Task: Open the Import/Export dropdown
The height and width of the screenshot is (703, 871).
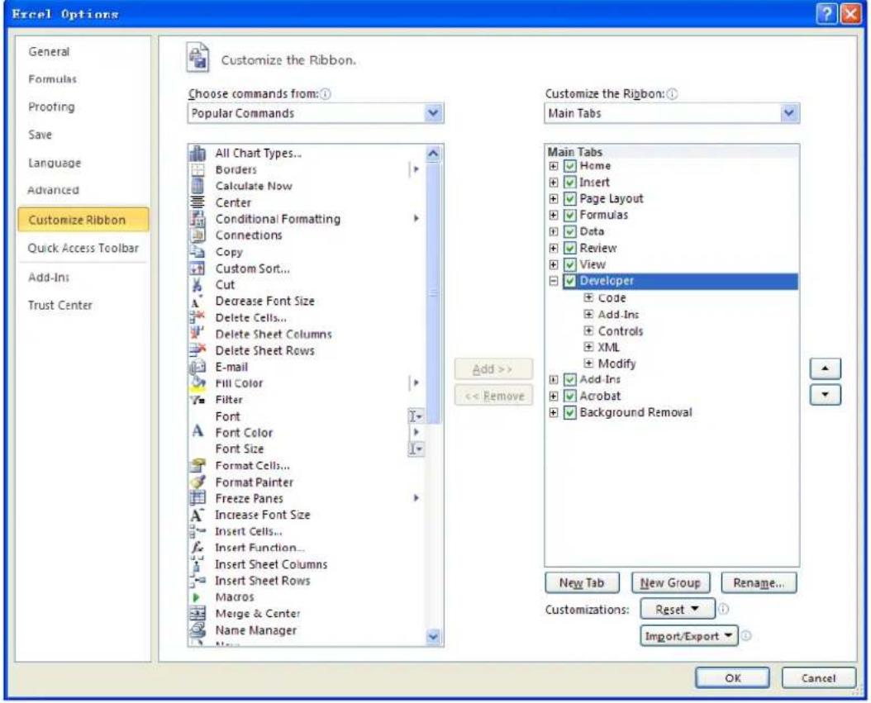Action: [x=689, y=636]
